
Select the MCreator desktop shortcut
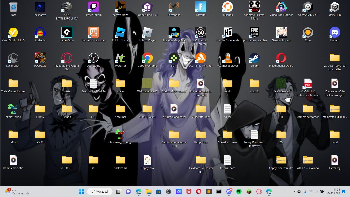click(x=121, y=58)
